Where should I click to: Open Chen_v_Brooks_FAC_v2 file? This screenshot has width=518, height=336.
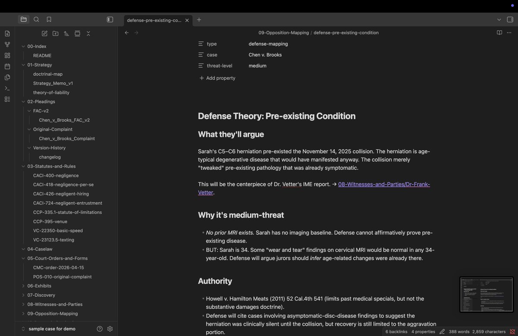coord(64,120)
